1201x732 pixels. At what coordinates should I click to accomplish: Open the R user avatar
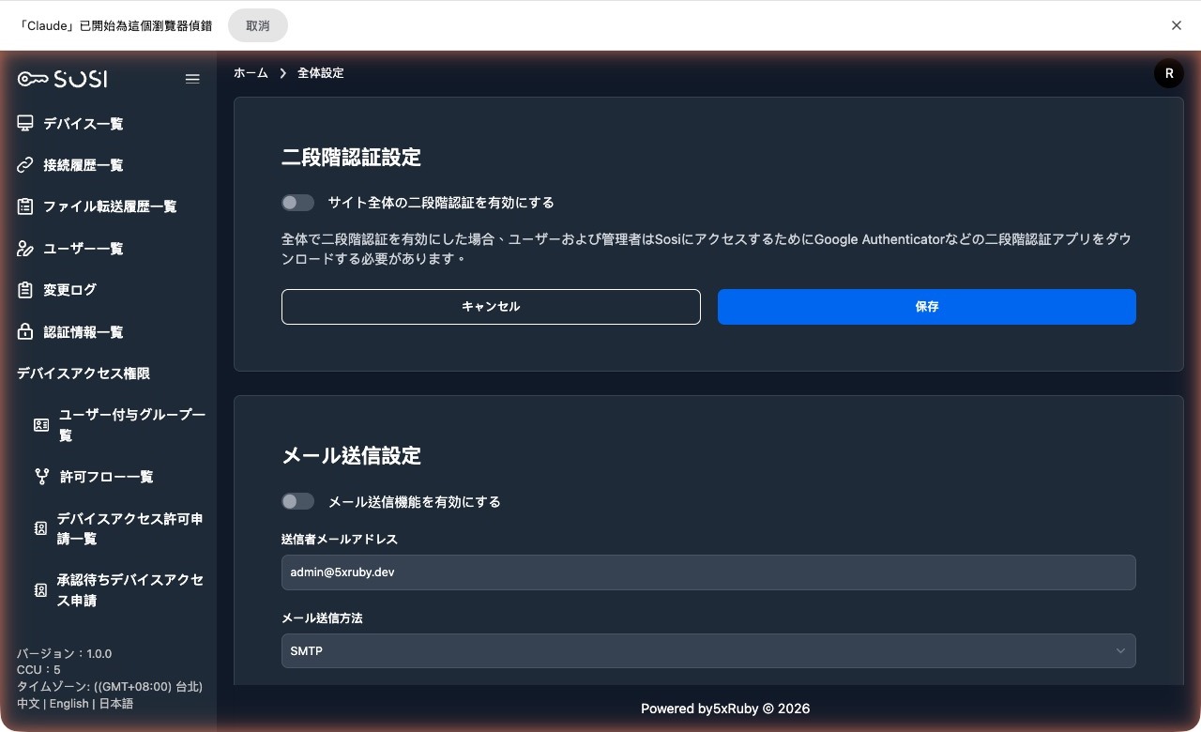1168,72
